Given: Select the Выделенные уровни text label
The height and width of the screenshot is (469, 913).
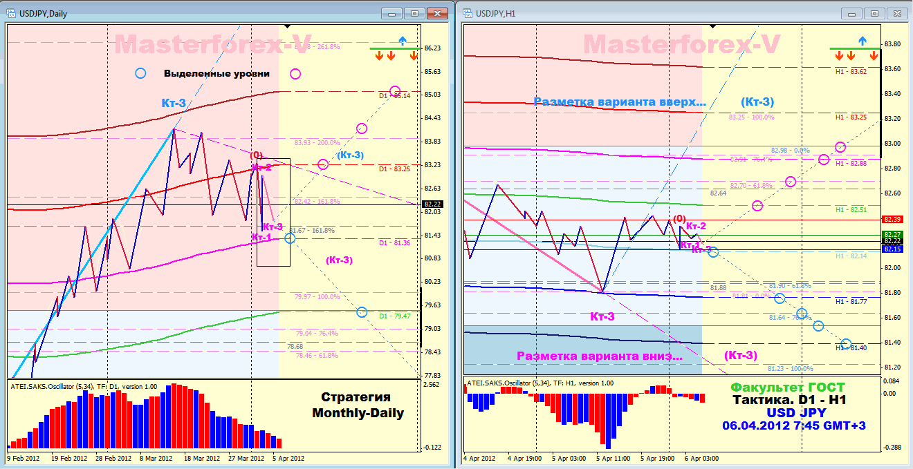Looking at the screenshot, I should (216, 73).
